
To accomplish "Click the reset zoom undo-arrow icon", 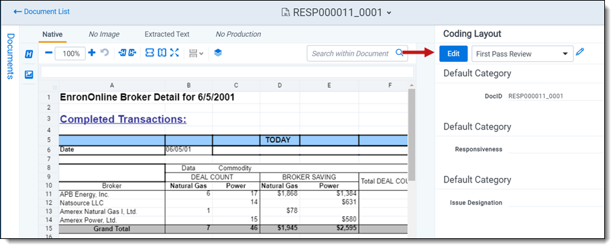I will [x=105, y=52].
